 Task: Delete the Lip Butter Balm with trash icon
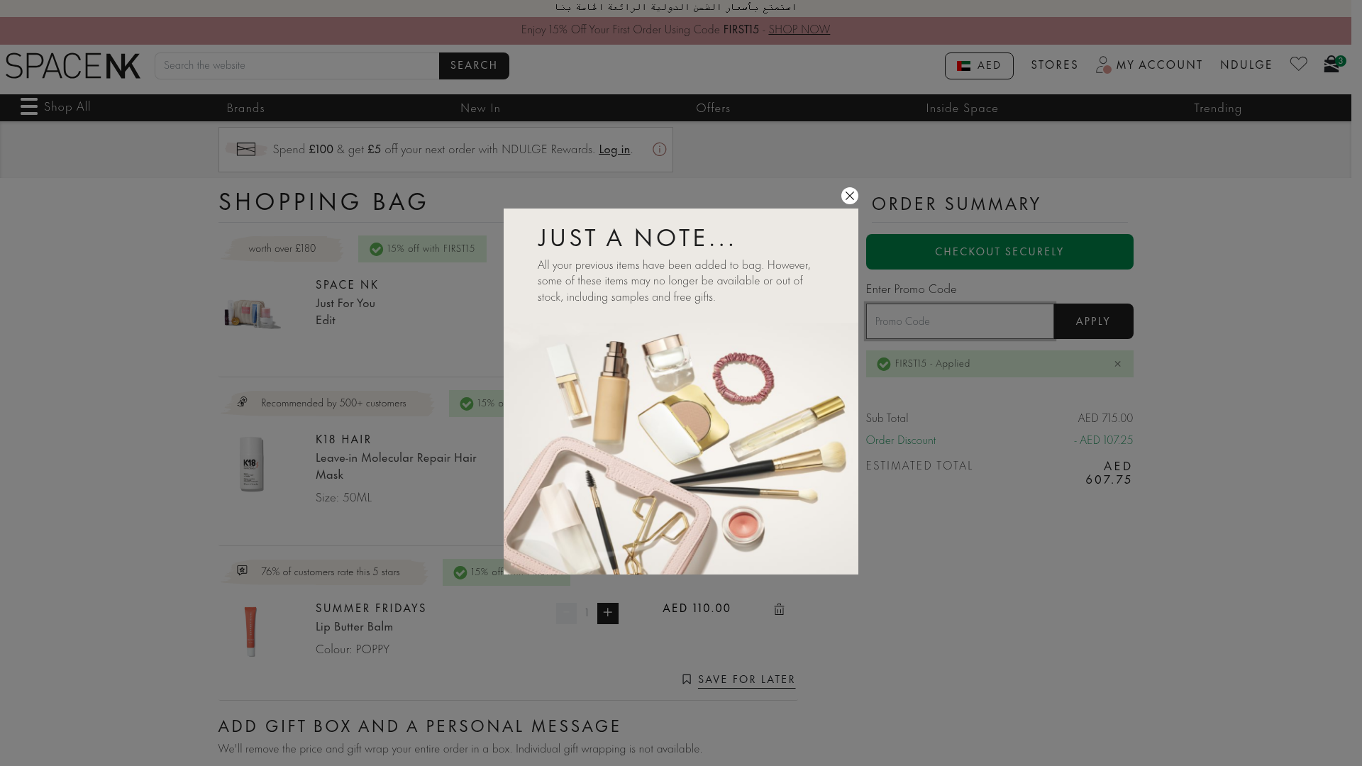pyautogui.click(x=779, y=610)
